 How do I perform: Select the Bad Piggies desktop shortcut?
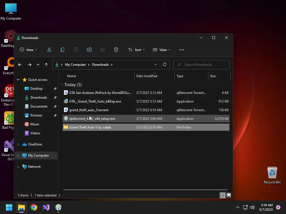[8, 120]
